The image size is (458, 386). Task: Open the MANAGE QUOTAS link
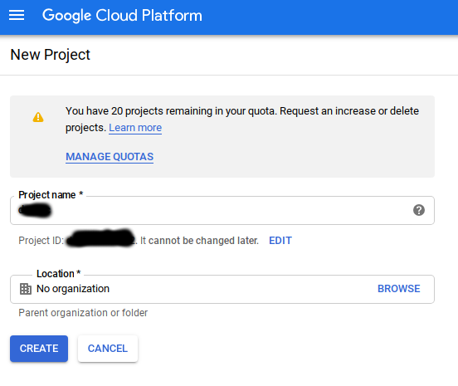pyautogui.click(x=110, y=157)
